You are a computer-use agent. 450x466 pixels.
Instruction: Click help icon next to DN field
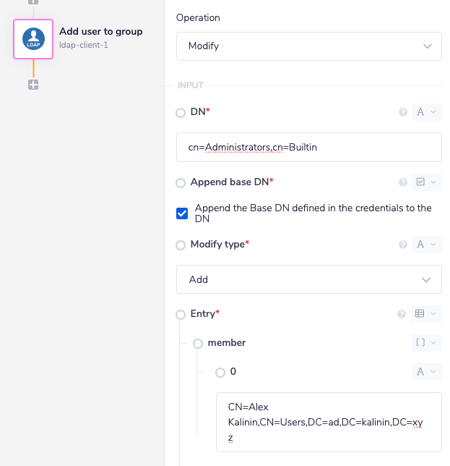(x=403, y=112)
